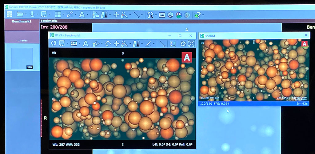Close the Finished benchmark window
This screenshot has height=154, width=315.
tap(306, 35)
